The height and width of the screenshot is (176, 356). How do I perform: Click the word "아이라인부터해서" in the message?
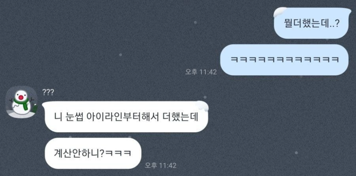pyautogui.click(x=124, y=117)
